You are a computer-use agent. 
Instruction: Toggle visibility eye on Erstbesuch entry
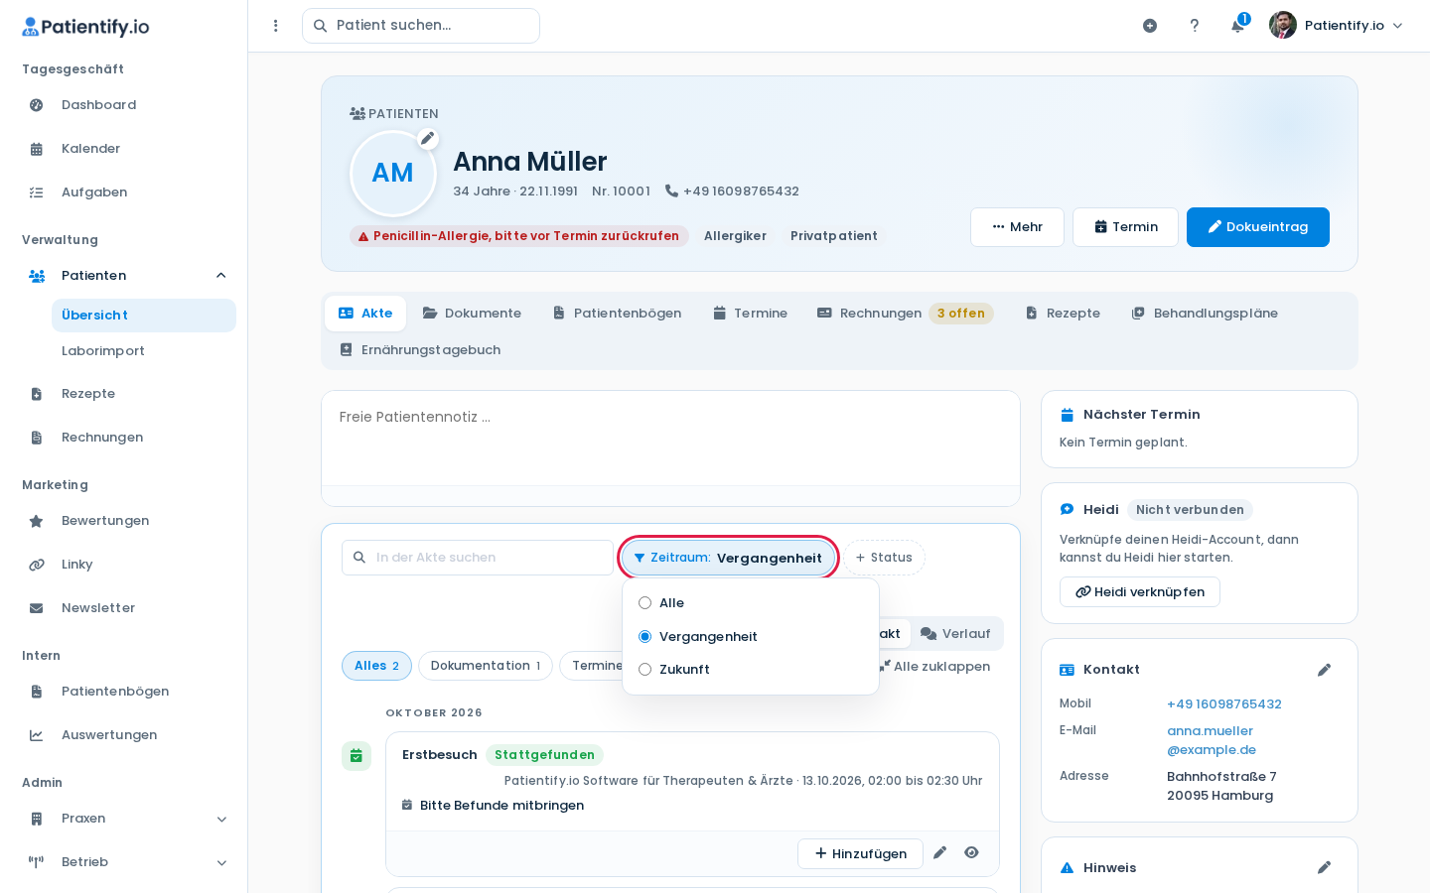[971, 852]
